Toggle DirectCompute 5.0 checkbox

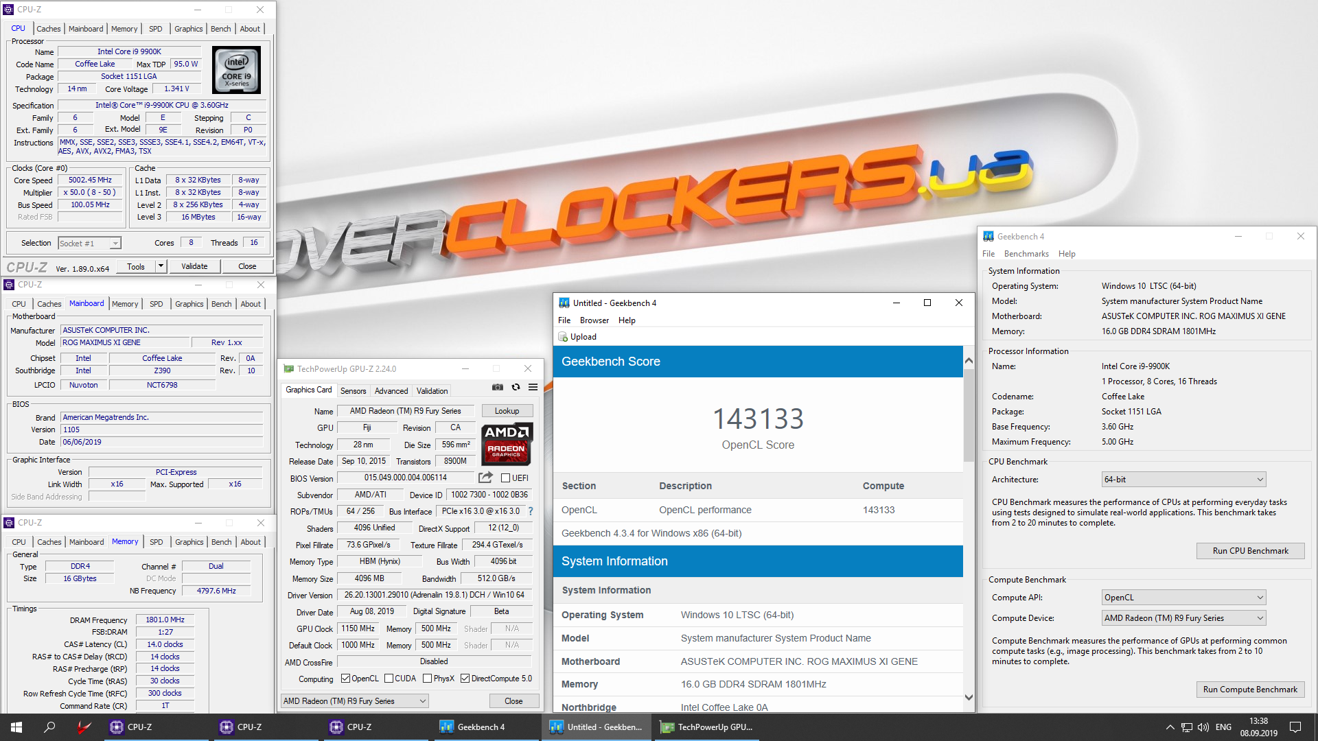[x=465, y=679]
